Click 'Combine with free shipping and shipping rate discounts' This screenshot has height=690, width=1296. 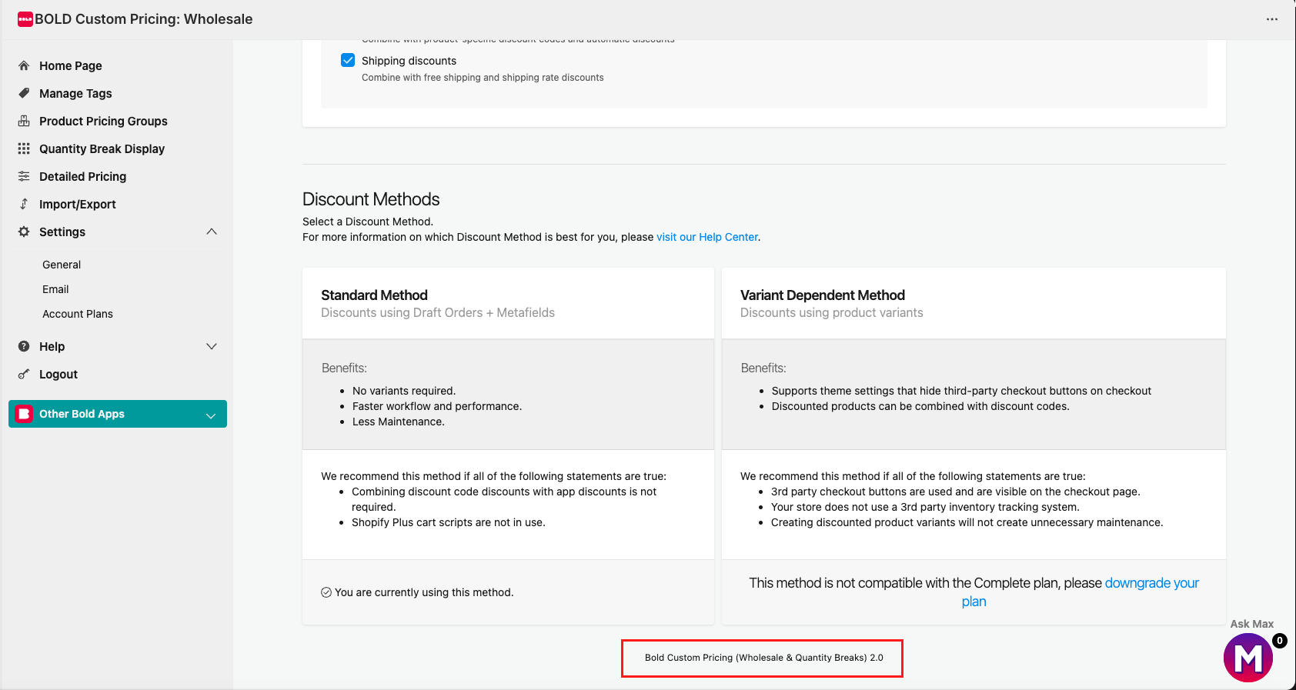click(483, 78)
